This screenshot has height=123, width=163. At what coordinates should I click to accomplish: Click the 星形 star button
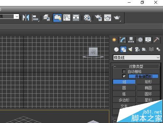click(x=148, y=100)
